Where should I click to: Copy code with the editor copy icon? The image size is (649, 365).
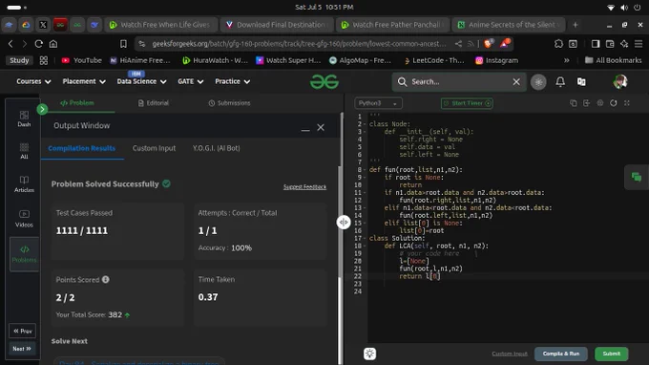coord(574,103)
